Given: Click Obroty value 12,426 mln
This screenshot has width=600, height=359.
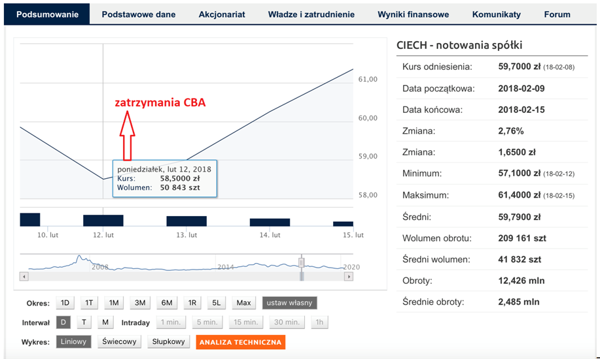Looking at the screenshot, I should 521,281.
